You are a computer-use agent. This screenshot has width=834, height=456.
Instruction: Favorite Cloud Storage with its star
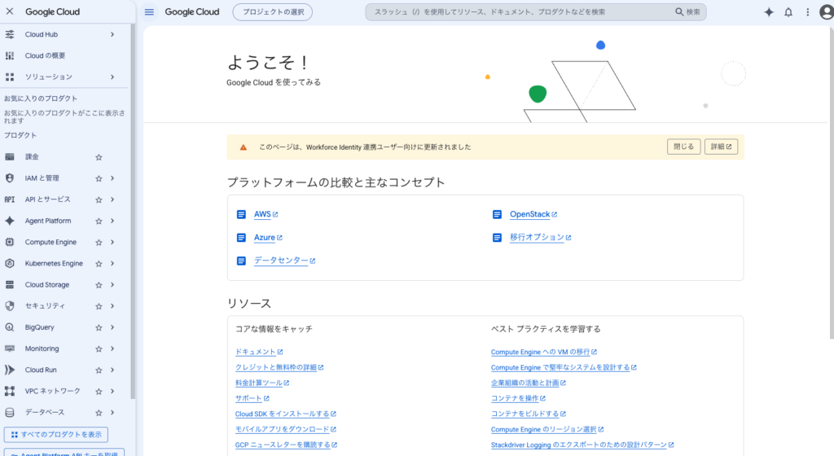[x=99, y=285]
